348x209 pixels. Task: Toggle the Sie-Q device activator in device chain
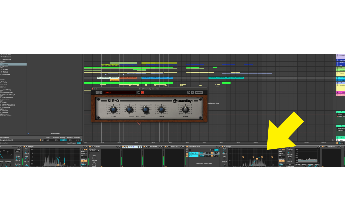click(124, 147)
